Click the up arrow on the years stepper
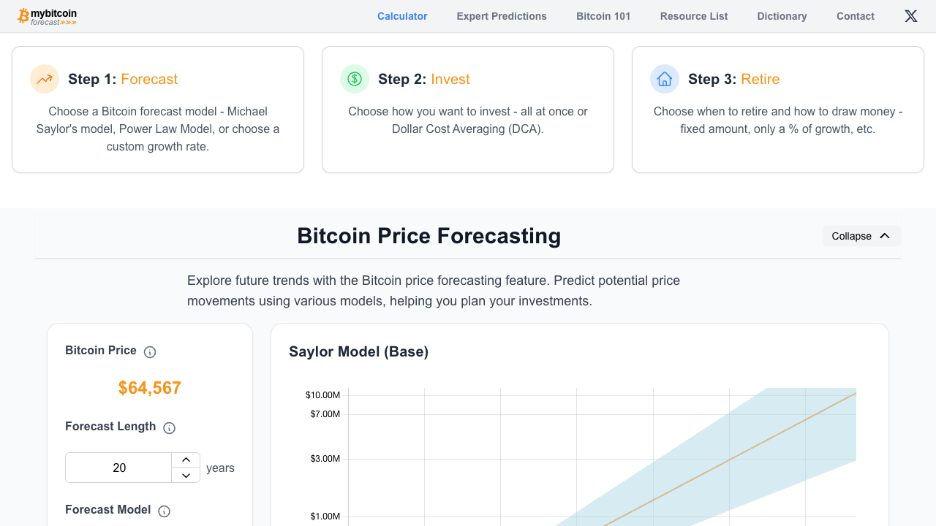The height and width of the screenshot is (526, 936). [x=186, y=459]
